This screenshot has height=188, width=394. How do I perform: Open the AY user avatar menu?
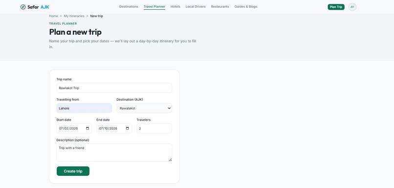click(x=352, y=7)
